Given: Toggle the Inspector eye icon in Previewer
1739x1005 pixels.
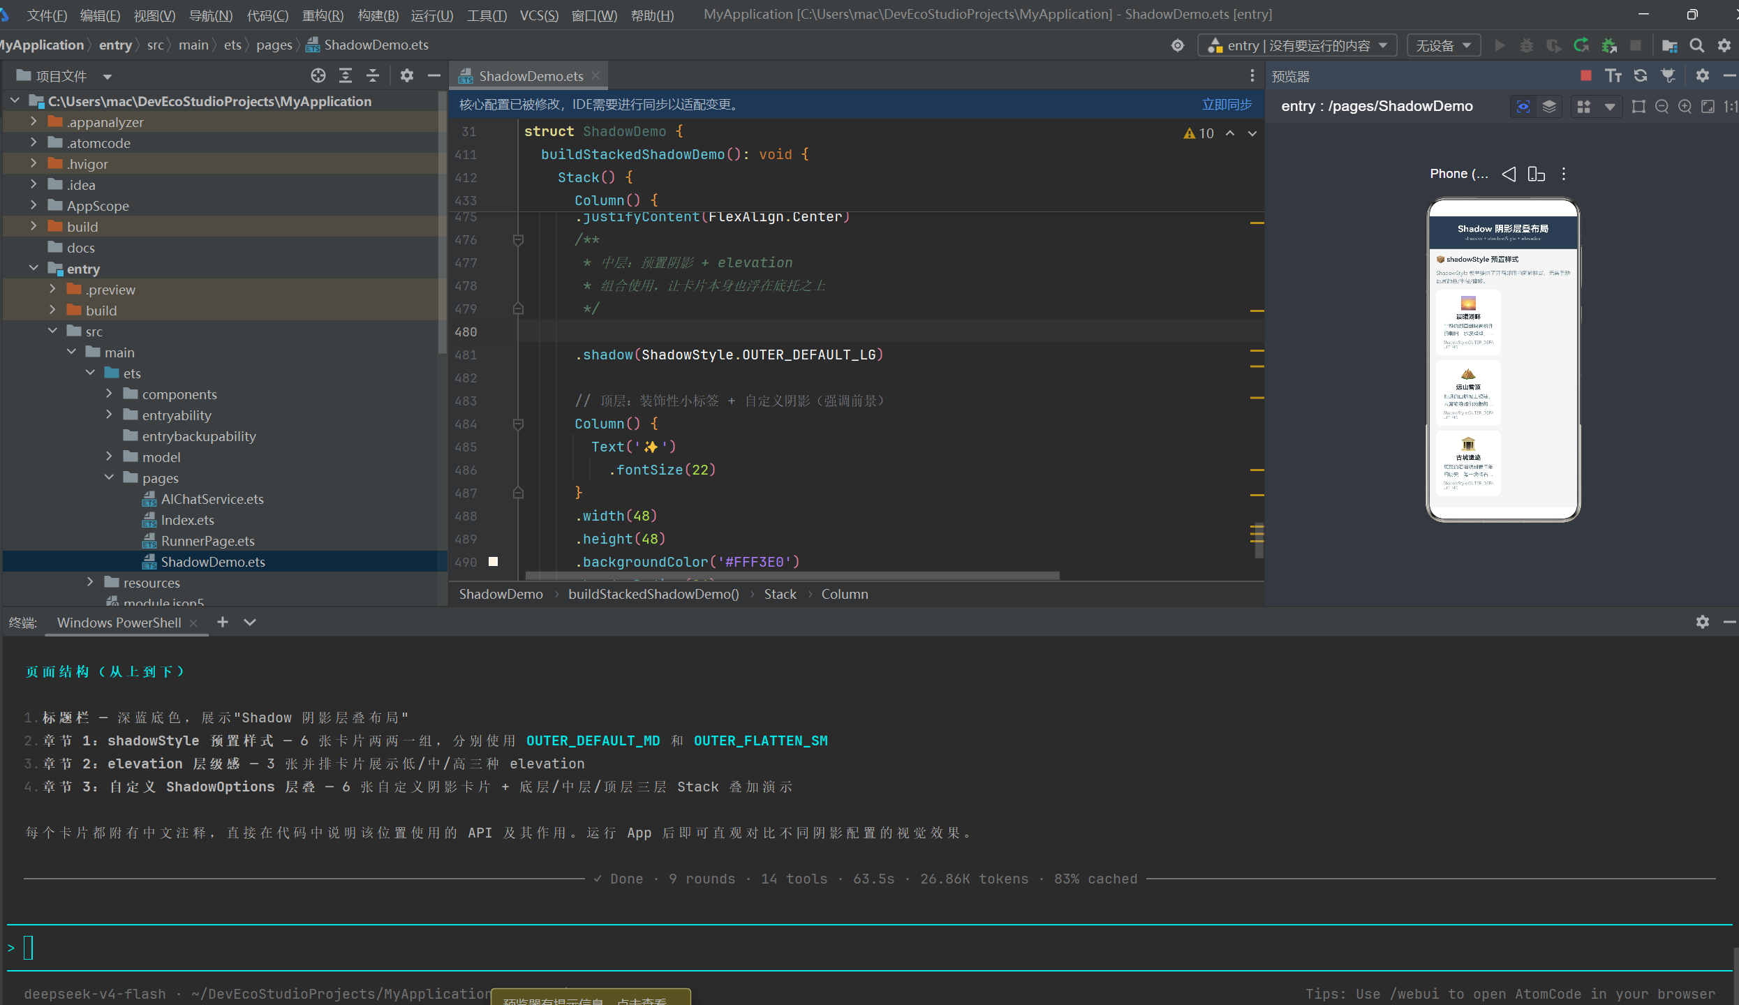Looking at the screenshot, I should [1523, 106].
